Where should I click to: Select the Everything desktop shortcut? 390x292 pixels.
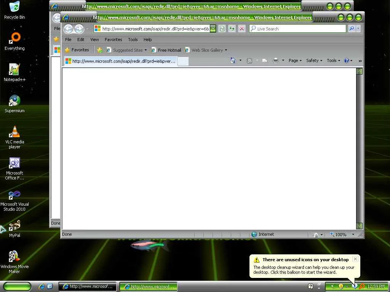[14, 41]
